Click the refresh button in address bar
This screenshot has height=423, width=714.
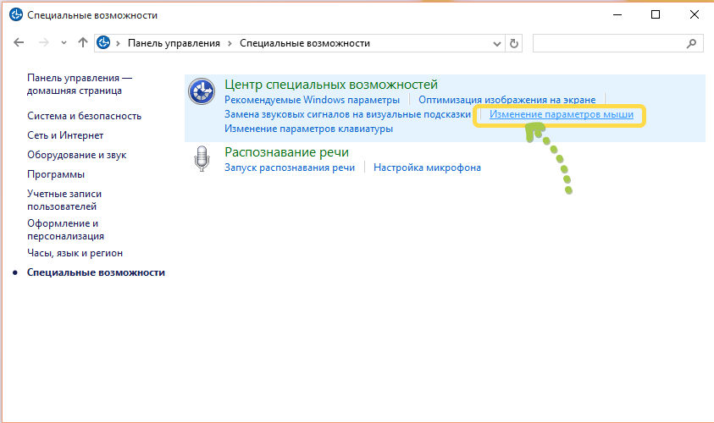[514, 43]
